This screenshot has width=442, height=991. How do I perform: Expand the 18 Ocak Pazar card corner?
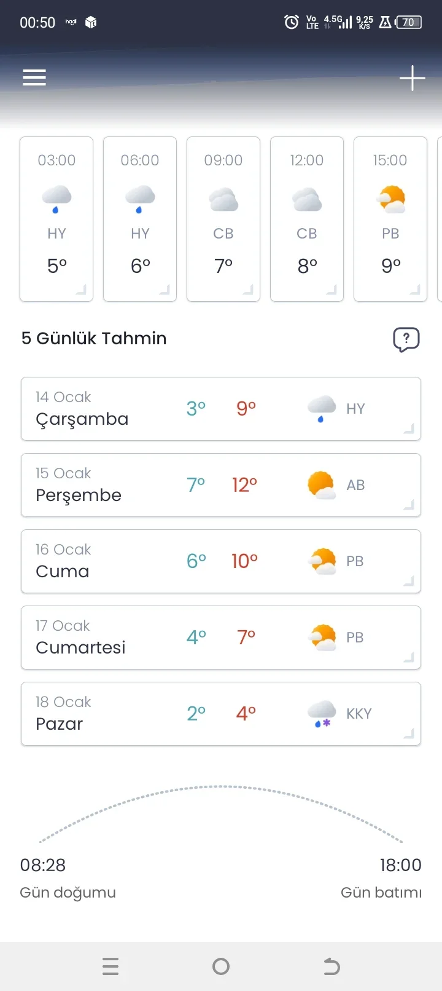pyautogui.click(x=409, y=734)
